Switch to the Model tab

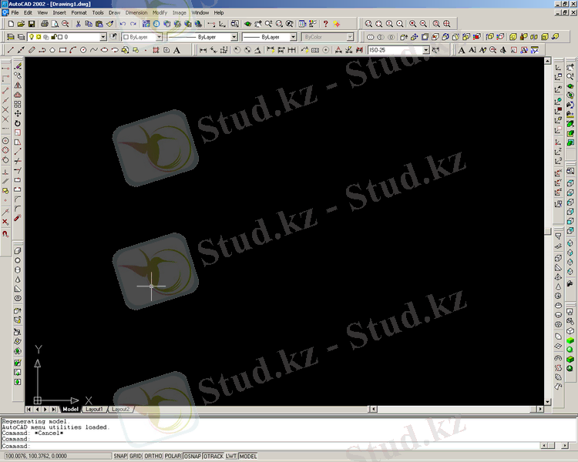point(70,410)
